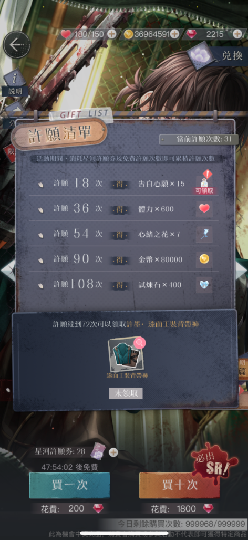The width and height of the screenshot is (248, 540).
Task: Tap the 體力 ×600 heart reward icon
Action: tap(204, 209)
